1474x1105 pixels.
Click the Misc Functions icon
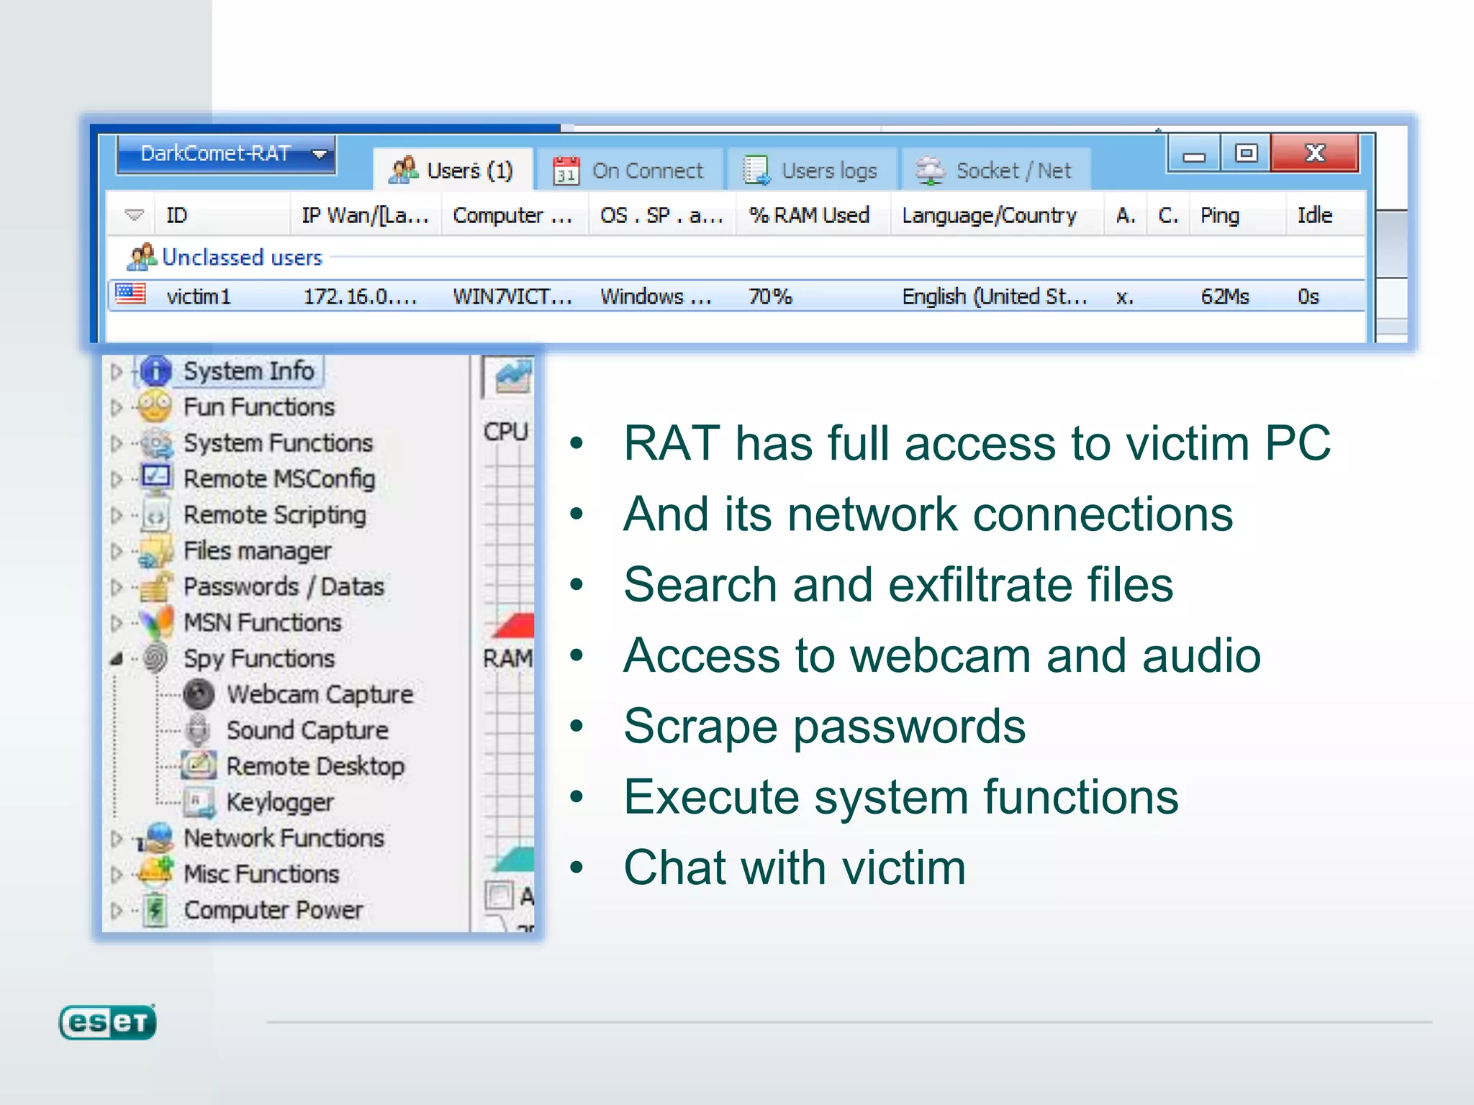point(156,873)
